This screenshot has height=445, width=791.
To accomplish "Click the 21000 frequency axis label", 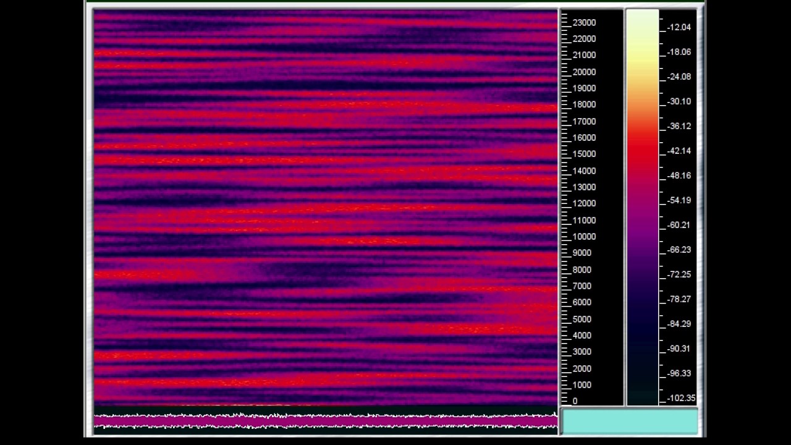I will point(584,55).
